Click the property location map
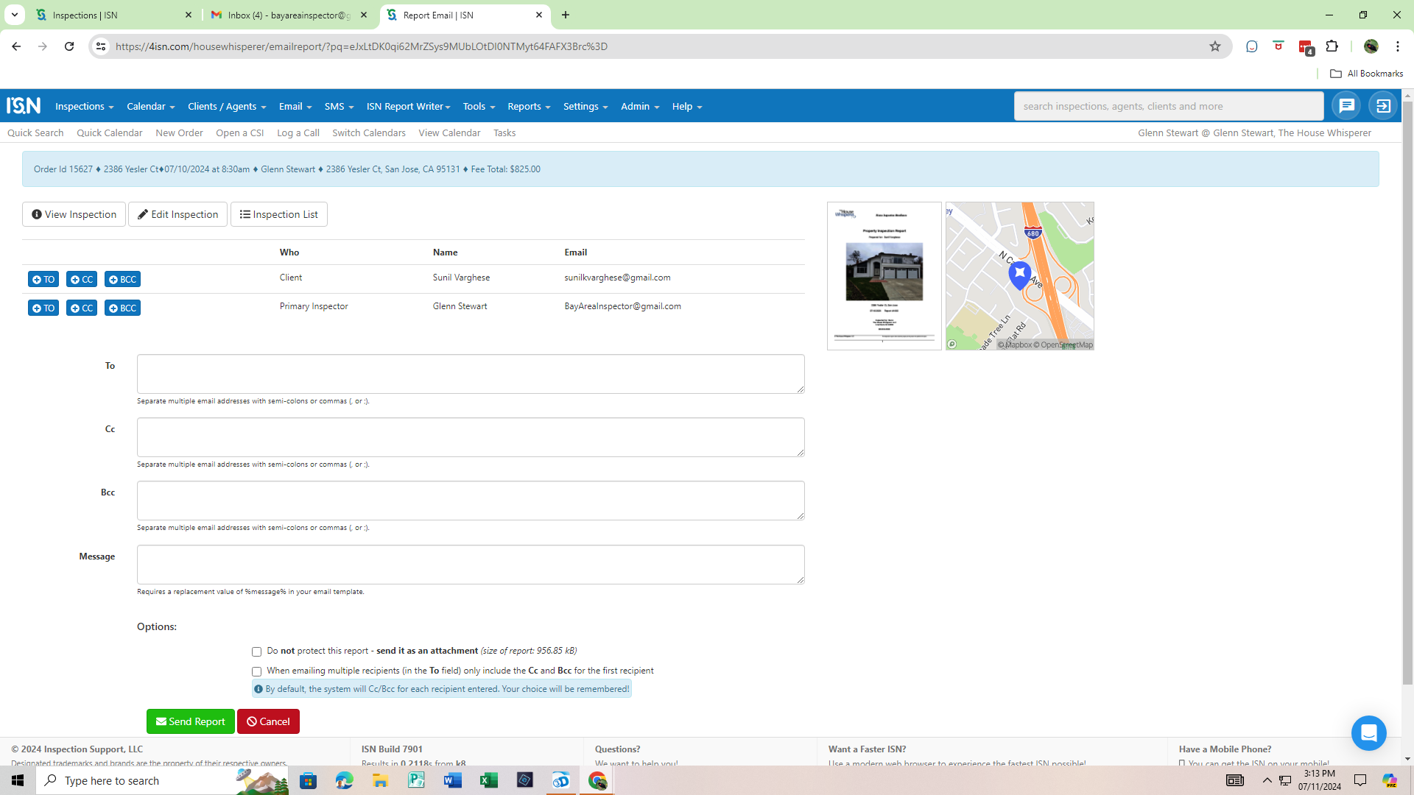Screen dimensions: 1414x795 1020,276
